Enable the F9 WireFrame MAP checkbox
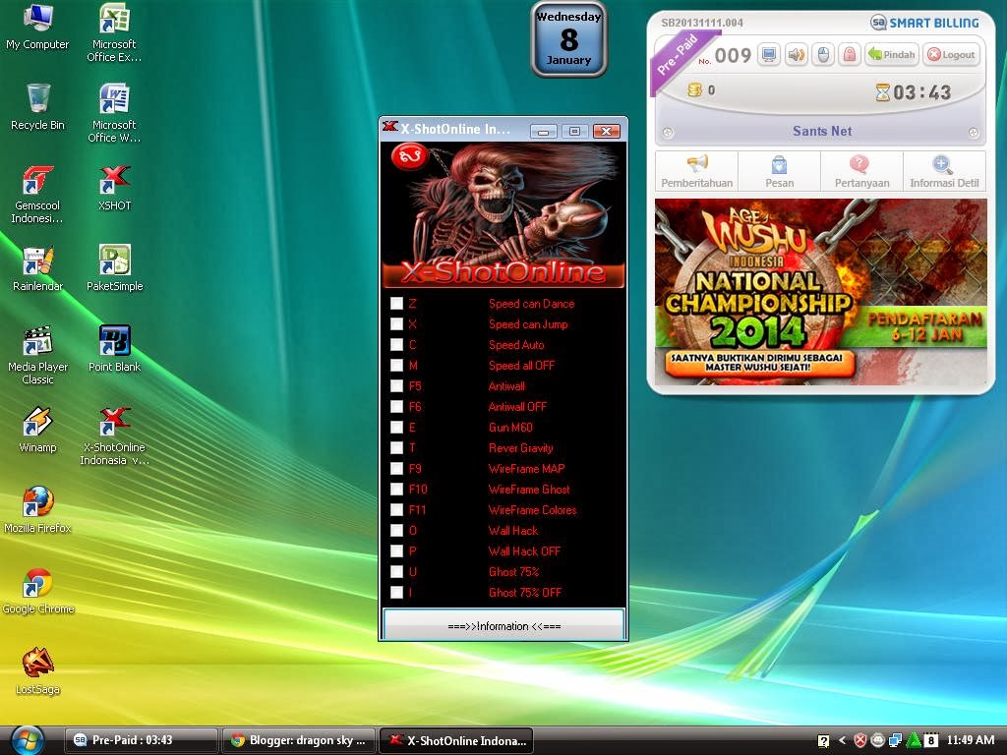 click(x=397, y=469)
